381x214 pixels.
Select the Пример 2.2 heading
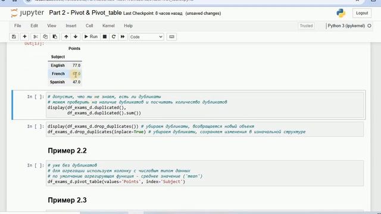[67, 150]
